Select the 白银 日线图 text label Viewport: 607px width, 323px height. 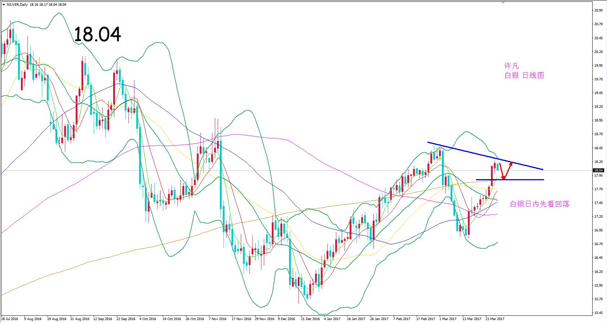524,75
